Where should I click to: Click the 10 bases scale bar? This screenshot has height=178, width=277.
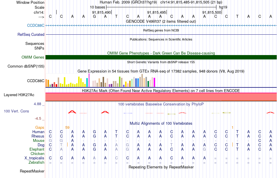coord(161,7)
